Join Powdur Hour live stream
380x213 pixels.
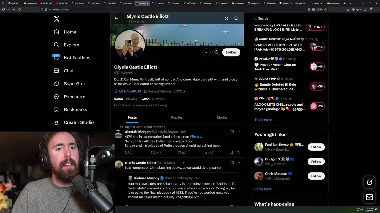click(289, 64)
